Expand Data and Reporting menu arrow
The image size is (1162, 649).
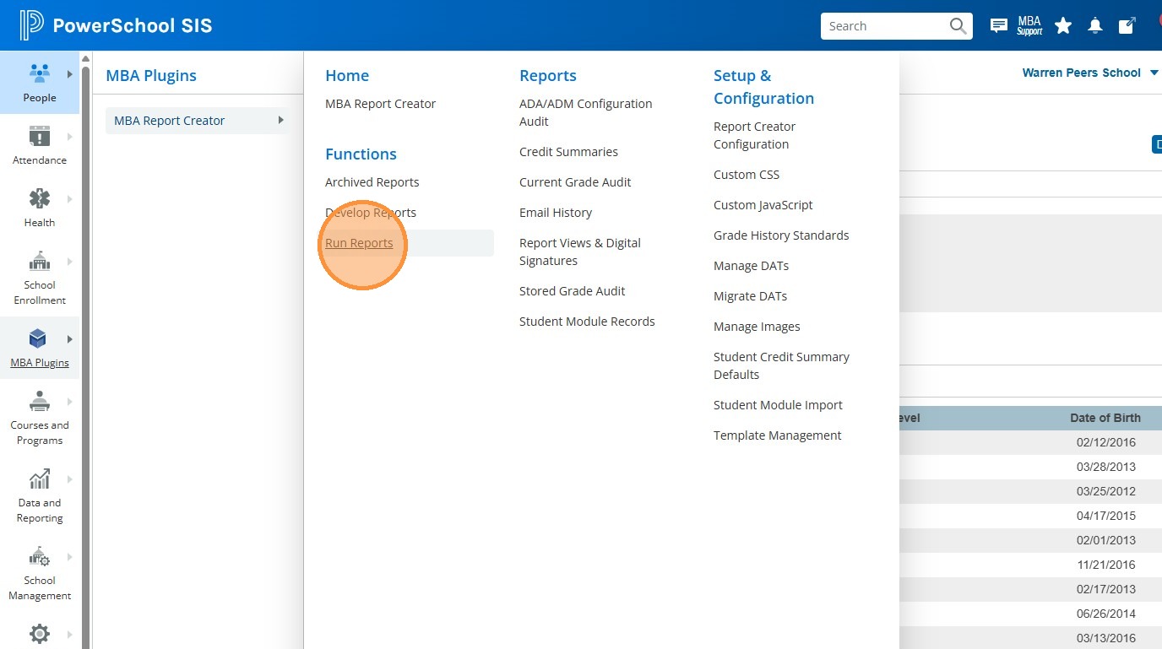70,479
